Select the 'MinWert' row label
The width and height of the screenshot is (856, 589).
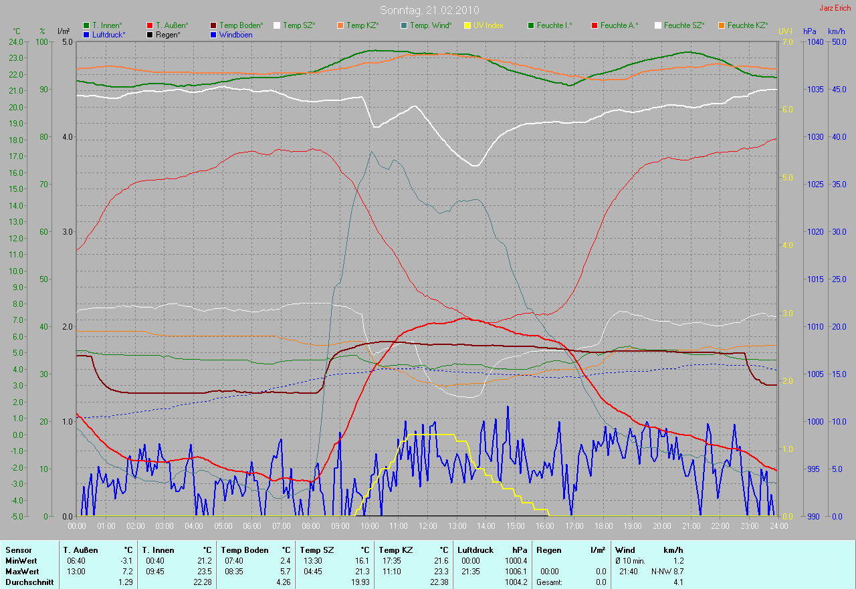(x=21, y=561)
